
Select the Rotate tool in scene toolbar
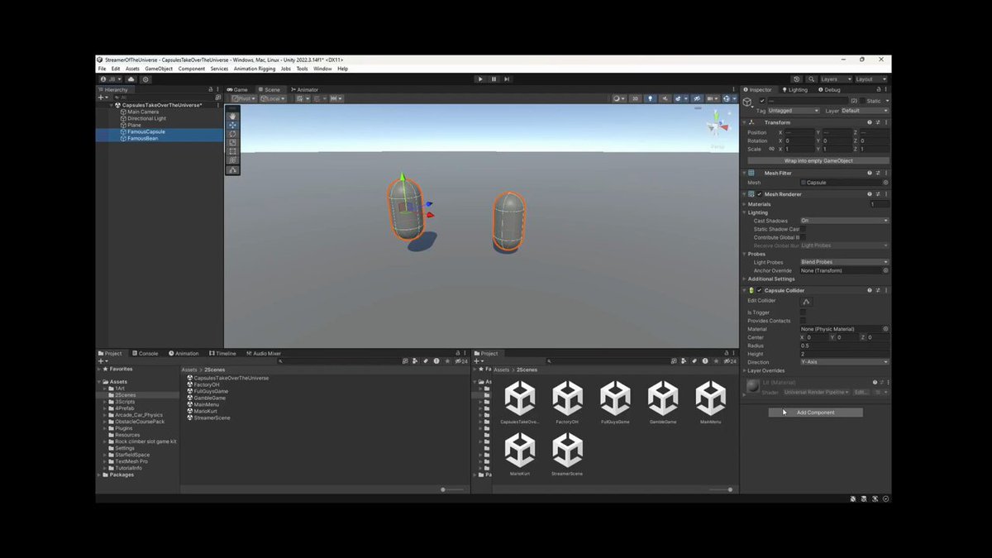(x=232, y=134)
